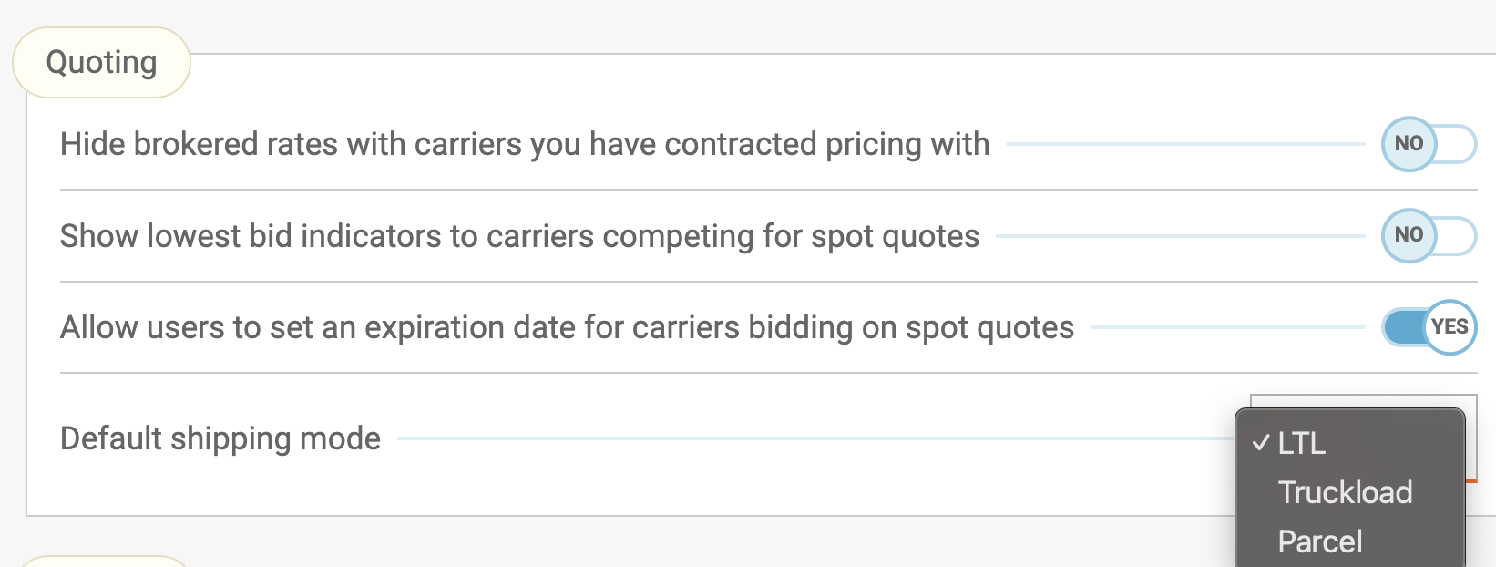1496x567 pixels.
Task: Click the checkmark beside LTL
Action: click(1261, 443)
